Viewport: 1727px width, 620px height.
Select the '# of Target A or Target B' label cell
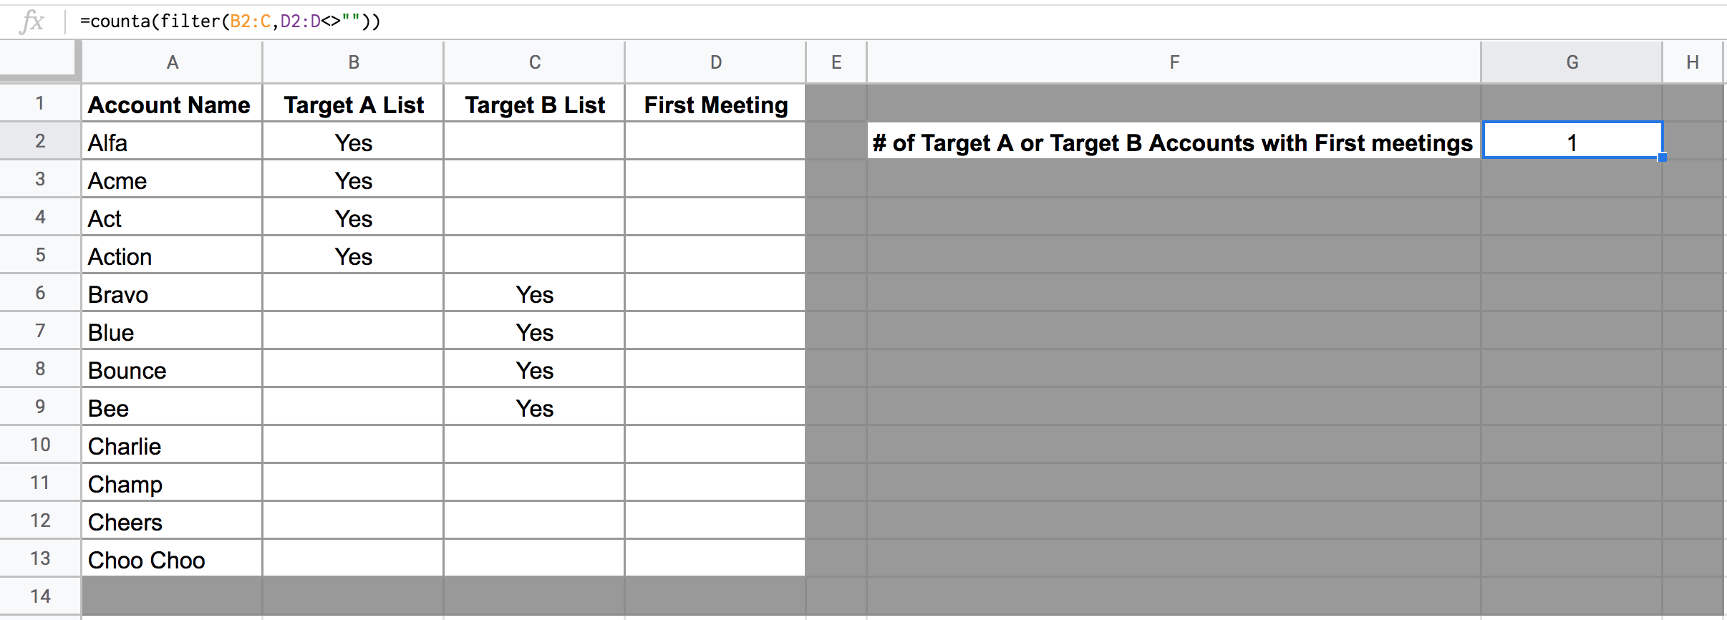coord(1174,142)
